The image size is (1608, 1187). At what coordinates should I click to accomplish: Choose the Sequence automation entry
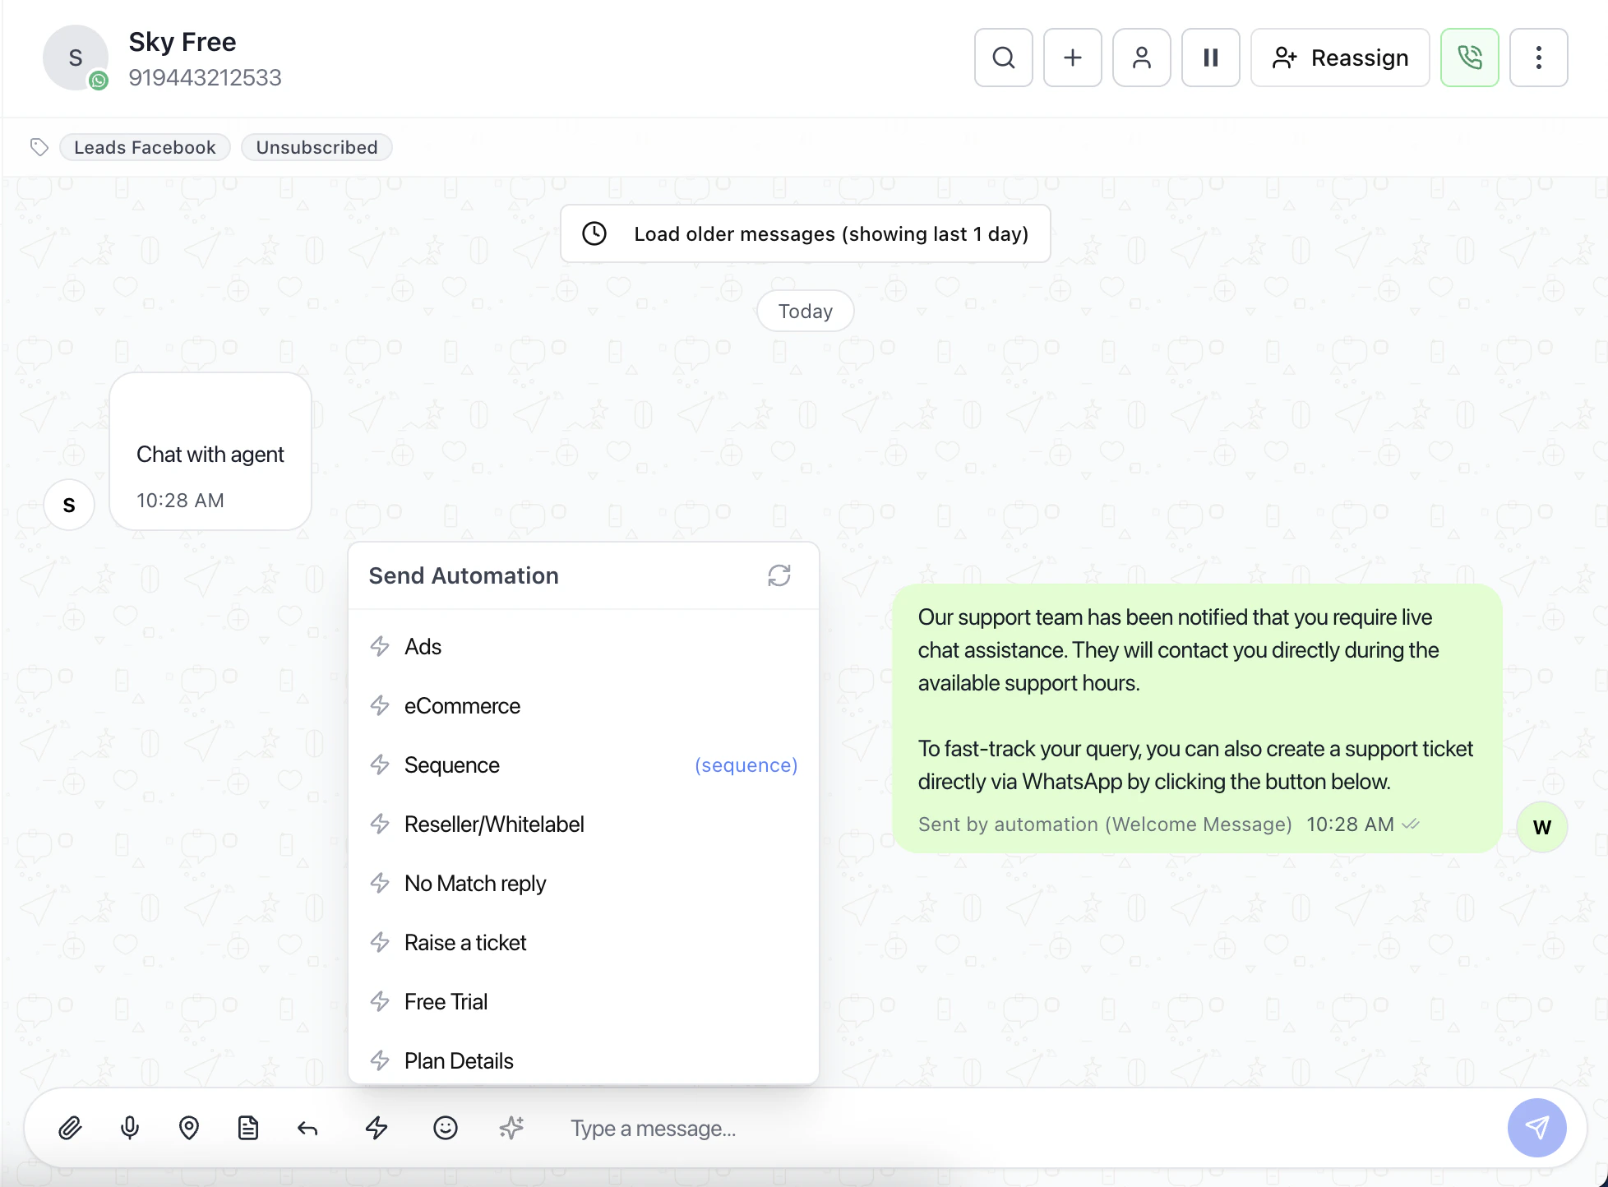452,765
